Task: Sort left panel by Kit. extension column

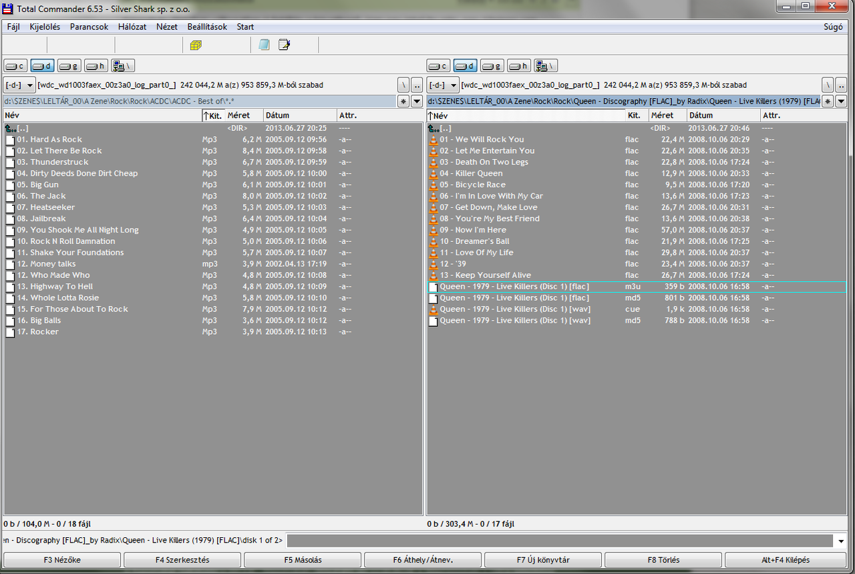Action: pyautogui.click(x=213, y=116)
